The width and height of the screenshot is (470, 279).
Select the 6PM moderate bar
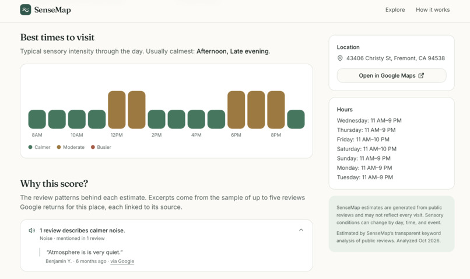236,110
